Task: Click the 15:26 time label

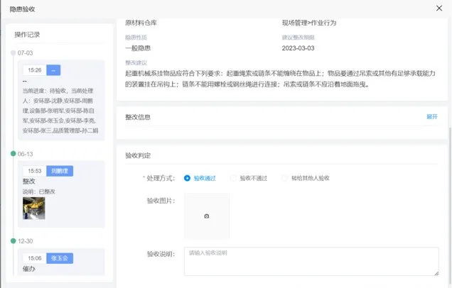Action: pyautogui.click(x=35, y=70)
